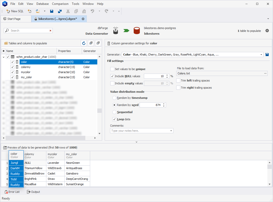The width and height of the screenshot is (273, 202).
Task: Uncheck Include NULL values
Action: pyautogui.click(x=112, y=76)
